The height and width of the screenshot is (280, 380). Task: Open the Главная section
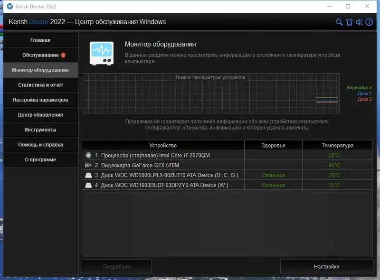point(40,40)
